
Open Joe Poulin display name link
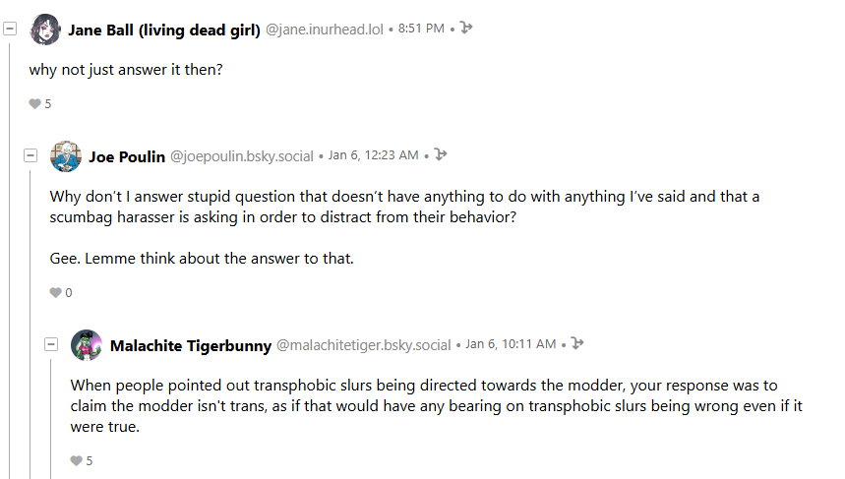coord(127,156)
